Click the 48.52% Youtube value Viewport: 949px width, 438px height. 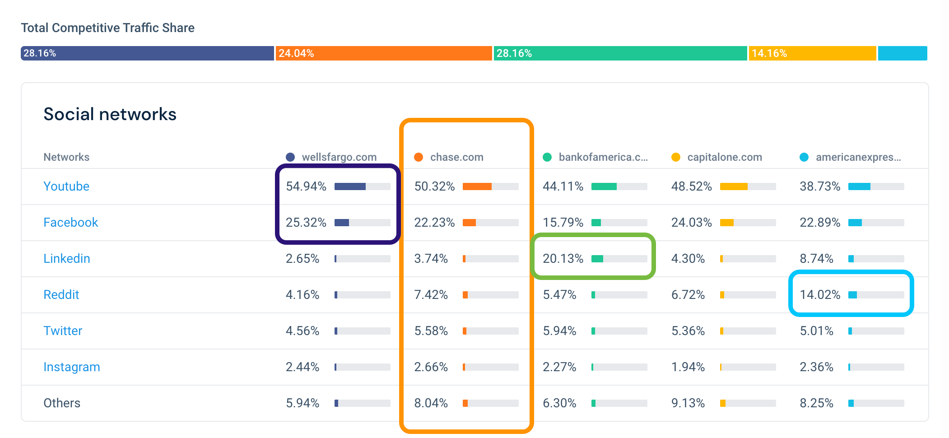click(x=691, y=186)
